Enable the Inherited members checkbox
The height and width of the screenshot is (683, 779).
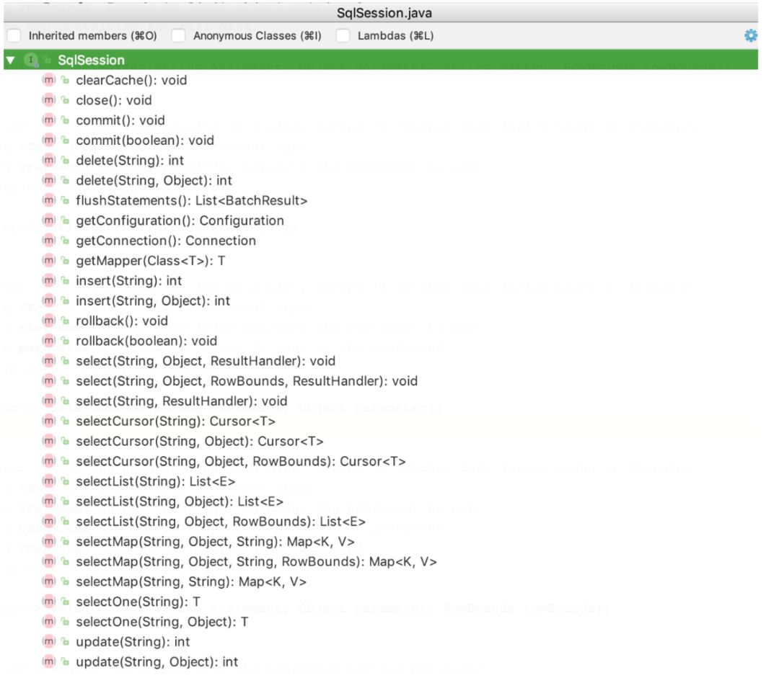point(14,35)
